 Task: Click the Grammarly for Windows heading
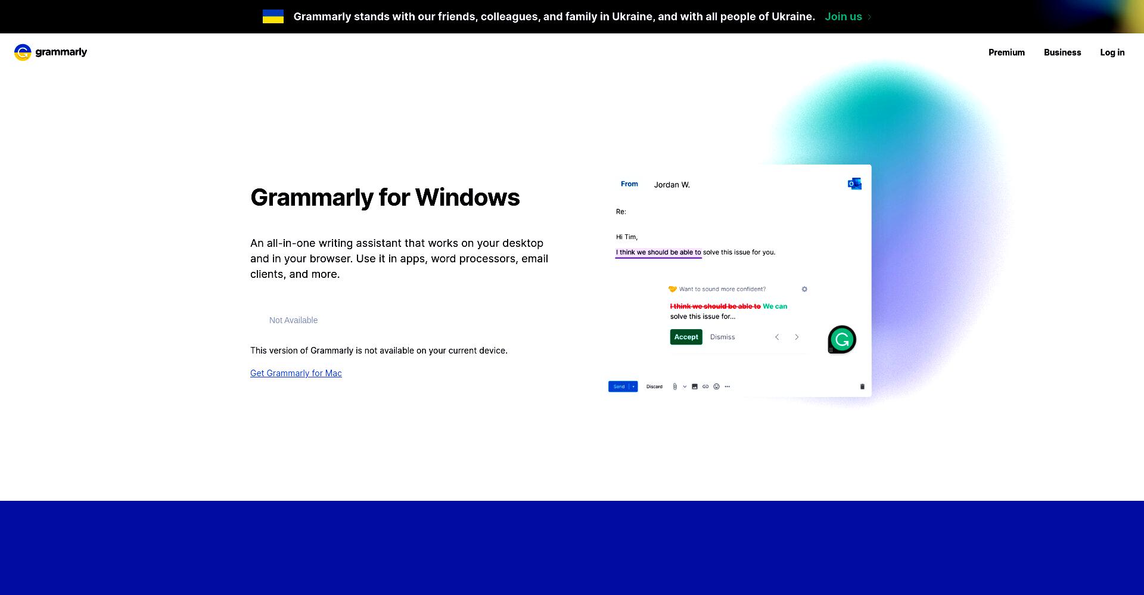click(385, 197)
